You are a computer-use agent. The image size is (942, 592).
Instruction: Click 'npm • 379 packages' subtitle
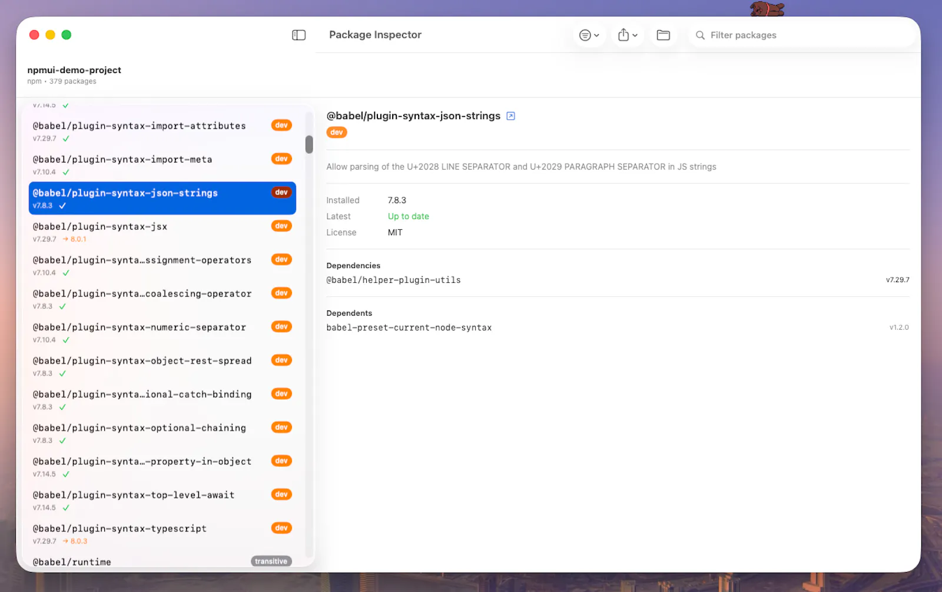[62, 81]
